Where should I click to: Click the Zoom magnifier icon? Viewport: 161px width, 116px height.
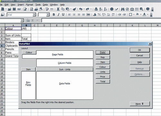[x=141, y=9]
